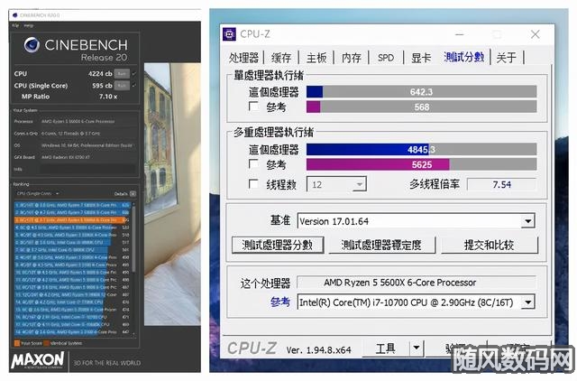Viewport: 577px width, 381px height.
Task: Click the GFX Board AMD Radeon value
Action: pyautogui.click(x=66, y=157)
